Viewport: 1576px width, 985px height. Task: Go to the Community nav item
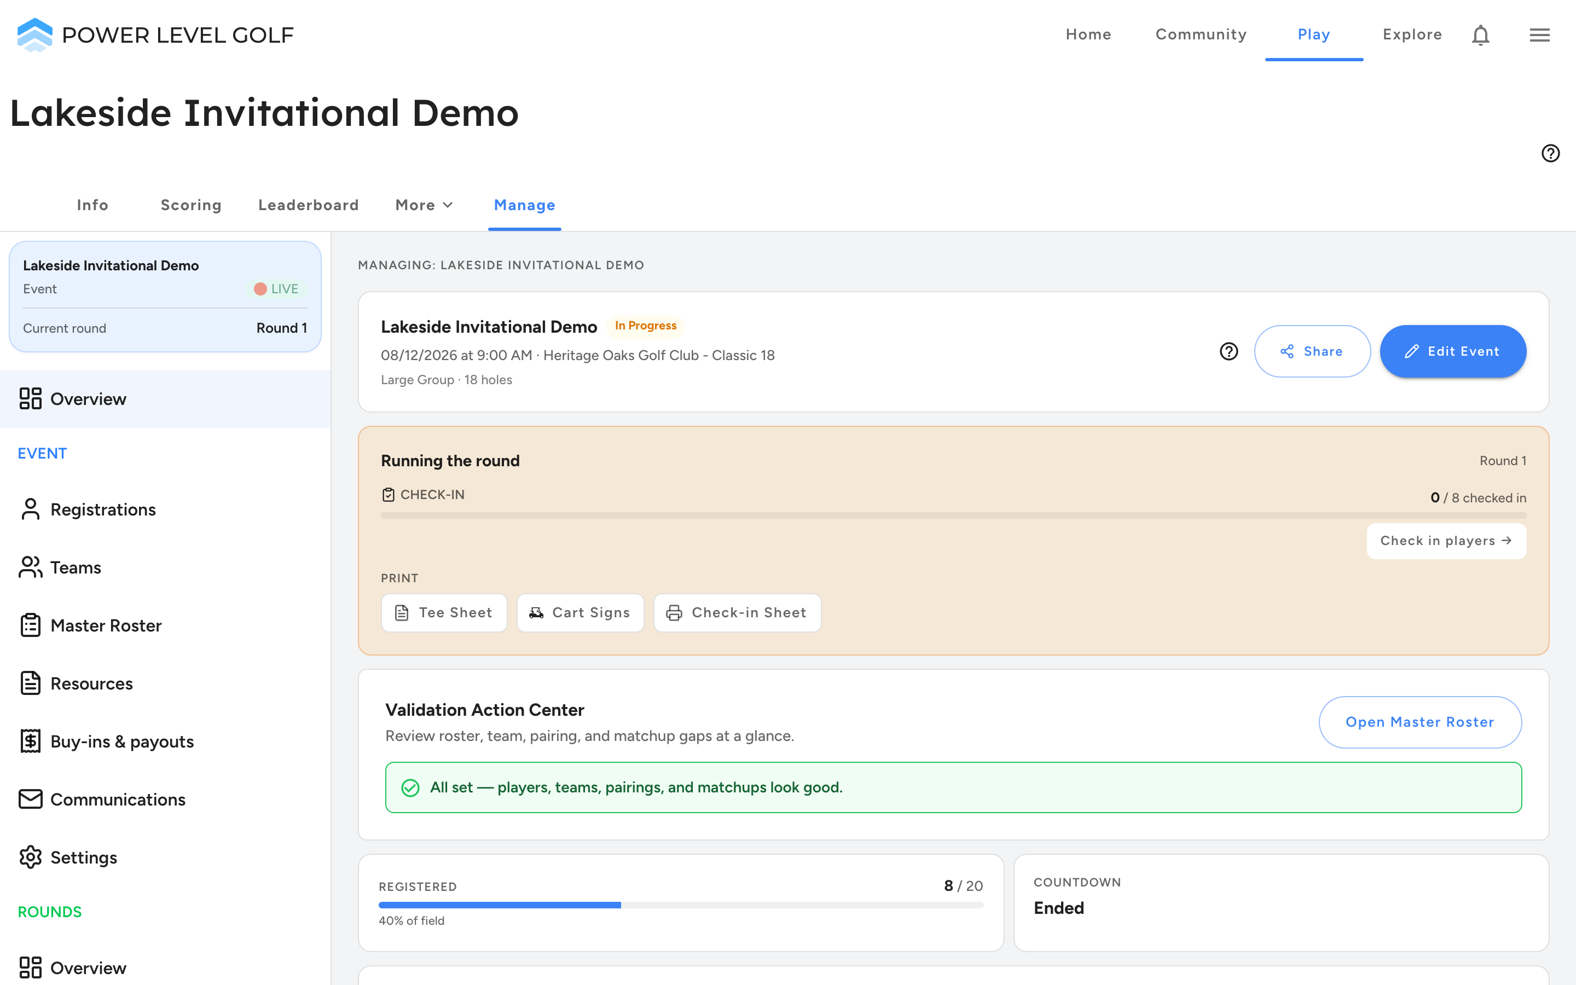[1201, 34]
